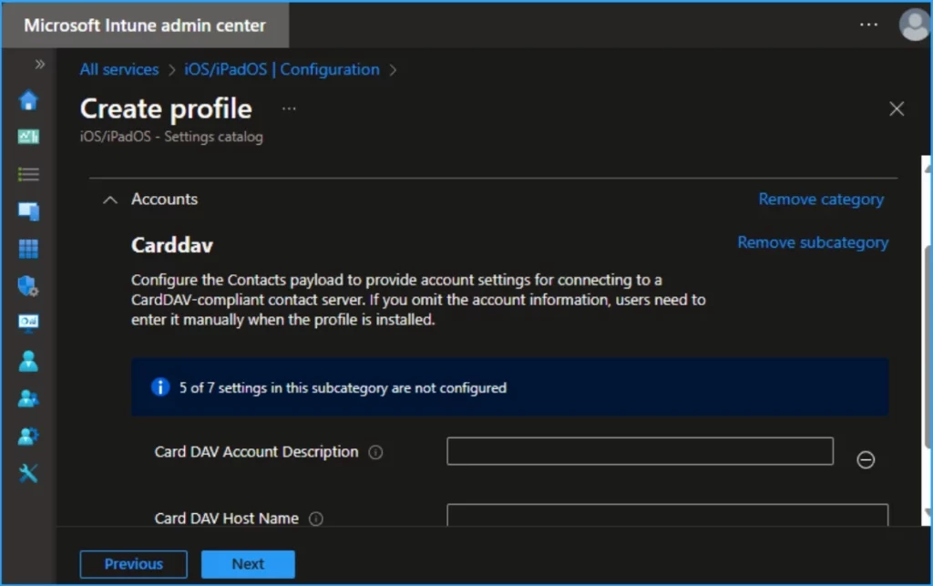The height and width of the screenshot is (586, 933).
Task: Close the Create profile pane
Action: click(x=897, y=108)
